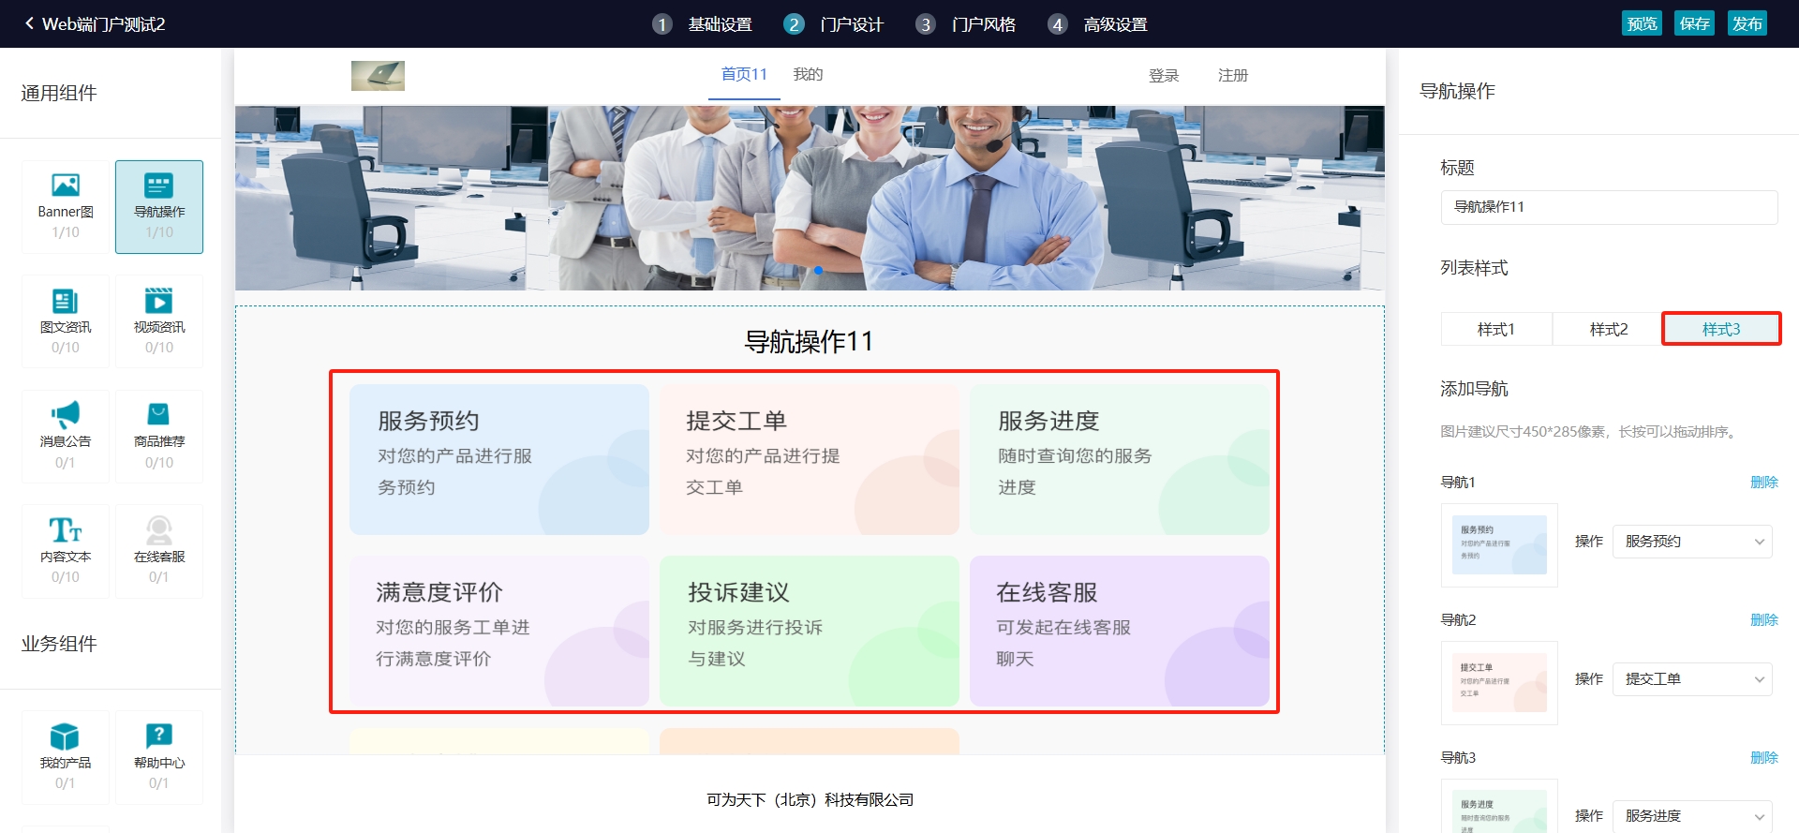Add the 消息公告 megaphone component

point(66,437)
